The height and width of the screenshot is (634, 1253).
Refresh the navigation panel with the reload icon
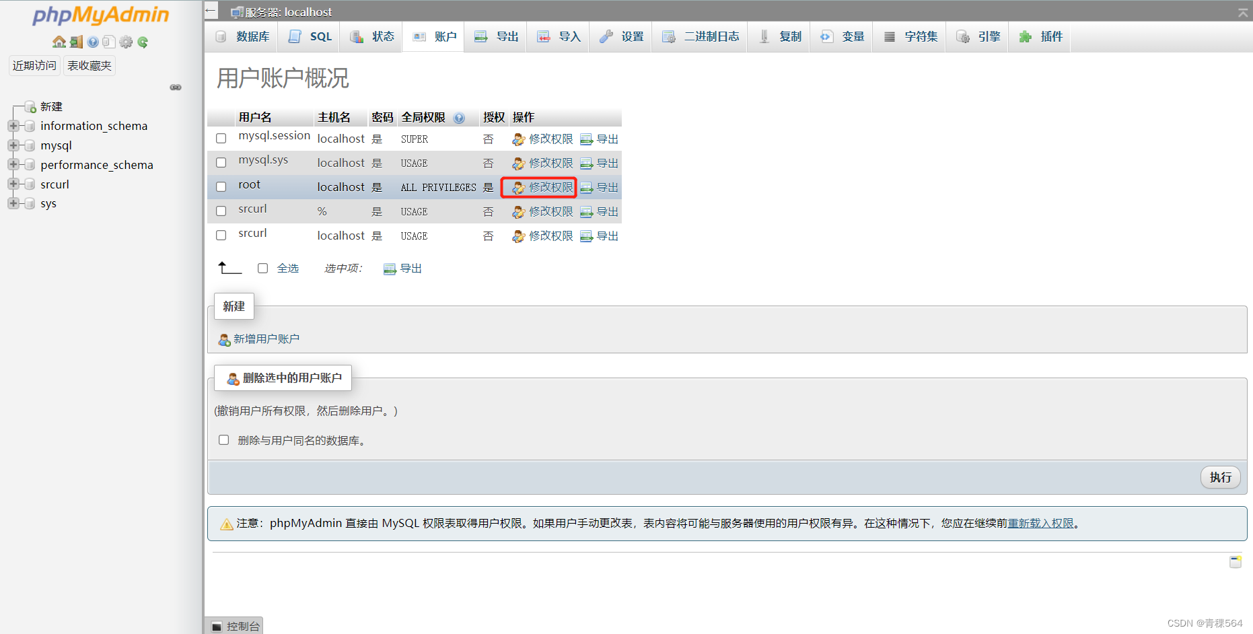[143, 42]
